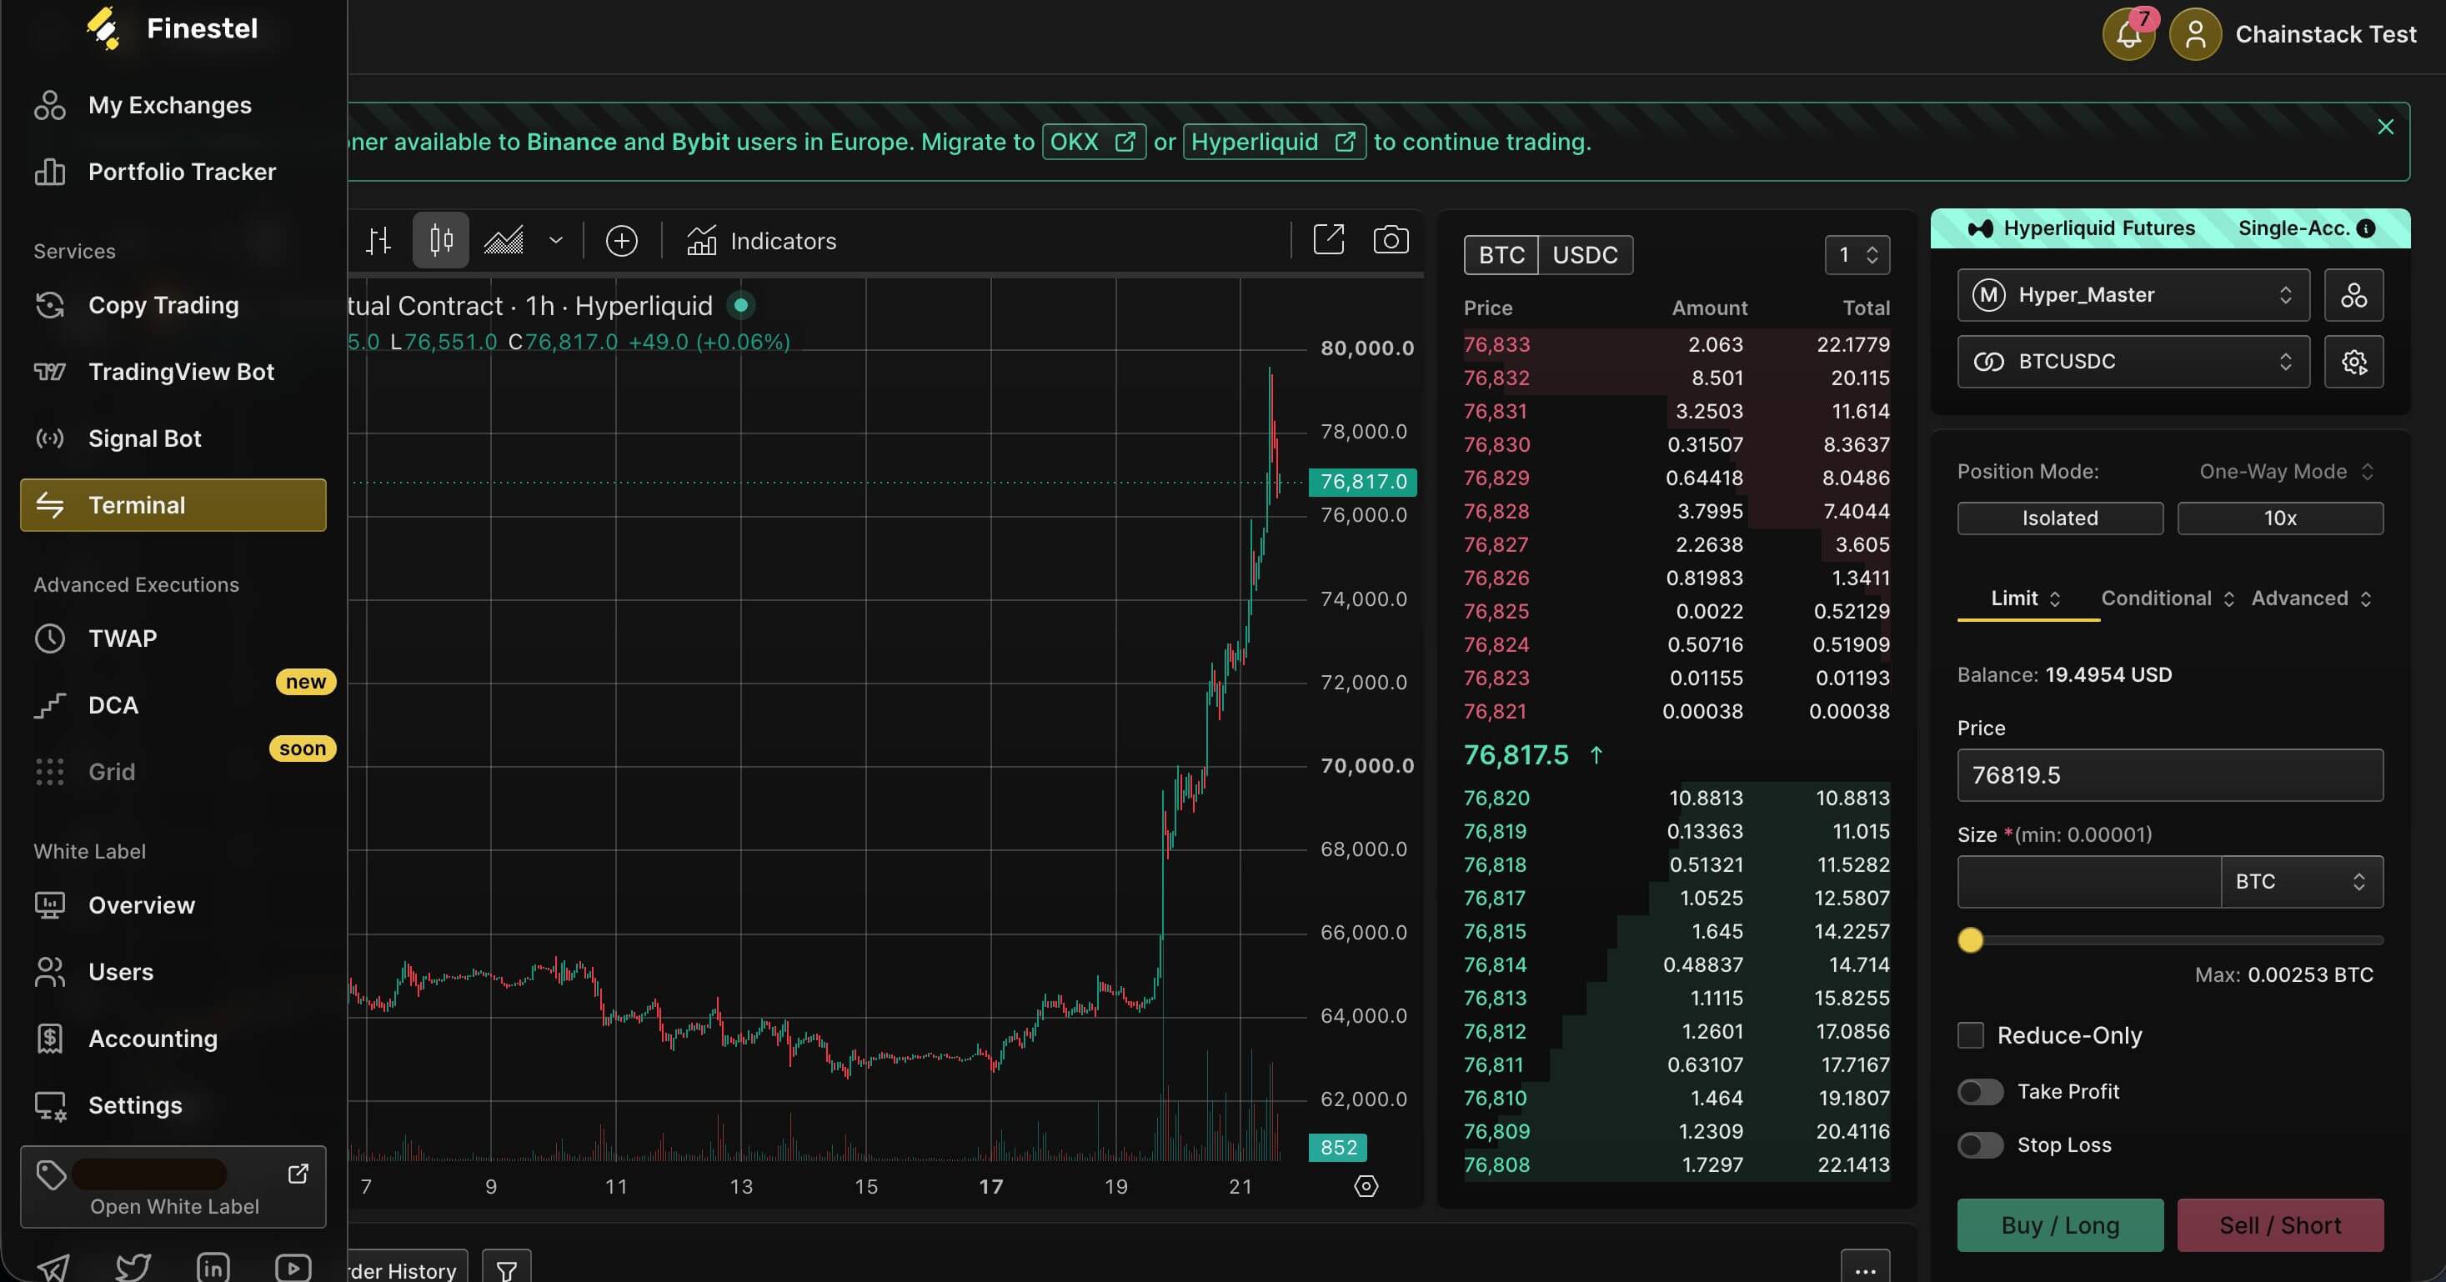Screen dimensions: 2446x1282
Task: Select the bar chart style icon
Action: [378, 240]
